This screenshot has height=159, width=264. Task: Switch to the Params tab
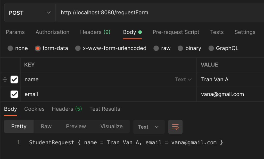coord(15,32)
